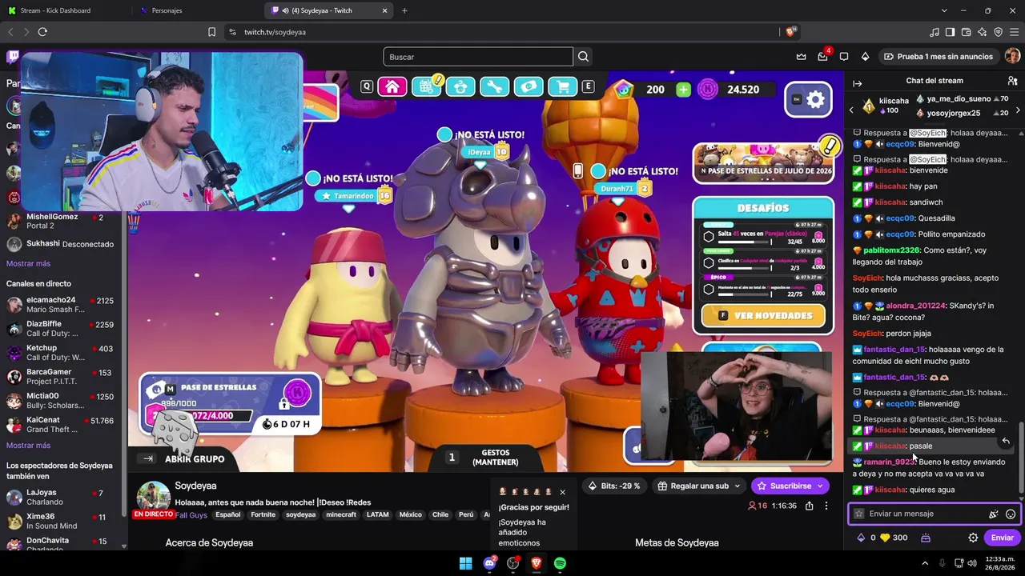Open stream more options three dots
1025x576 pixels.
[826, 506]
